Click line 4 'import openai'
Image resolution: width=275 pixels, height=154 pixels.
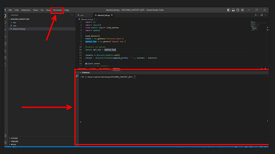(x=92, y=30)
